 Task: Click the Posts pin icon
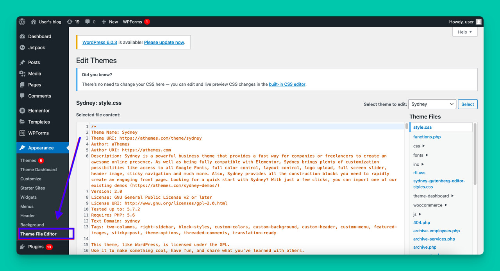[x=22, y=62]
